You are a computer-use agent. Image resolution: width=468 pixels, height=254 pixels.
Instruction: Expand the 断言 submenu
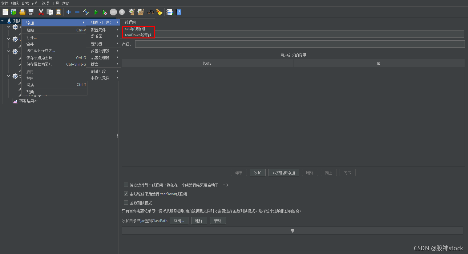[x=103, y=64]
